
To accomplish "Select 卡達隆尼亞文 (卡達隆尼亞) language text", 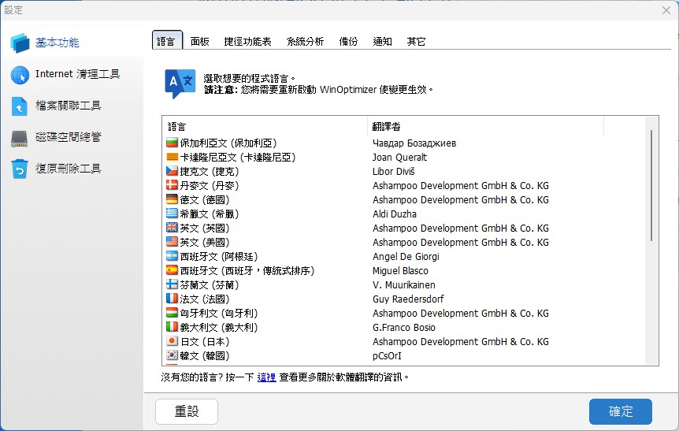I will 238,158.
